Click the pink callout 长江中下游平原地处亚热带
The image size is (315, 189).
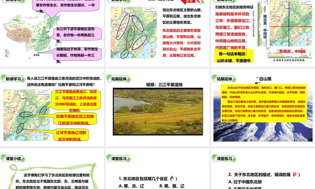click(77, 34)
